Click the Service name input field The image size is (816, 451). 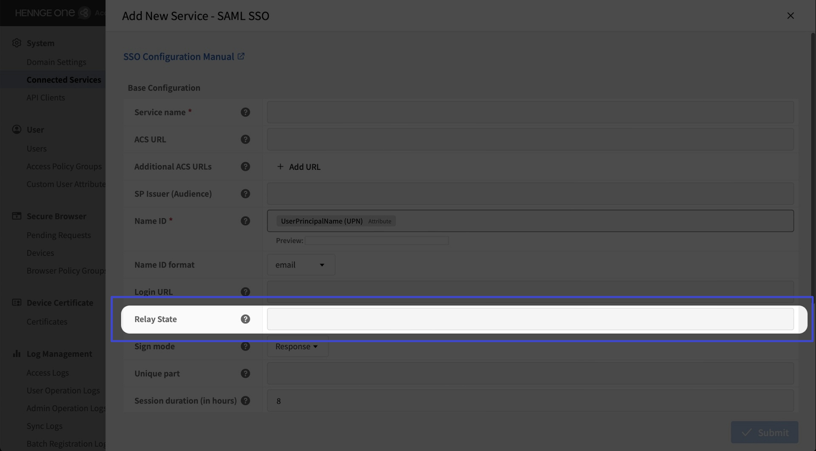(x=530, y=112)
